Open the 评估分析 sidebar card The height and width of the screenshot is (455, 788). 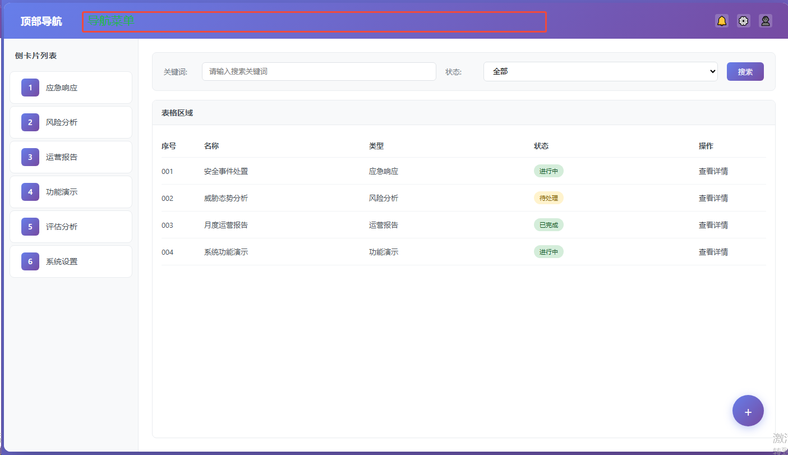coord(71,227)
